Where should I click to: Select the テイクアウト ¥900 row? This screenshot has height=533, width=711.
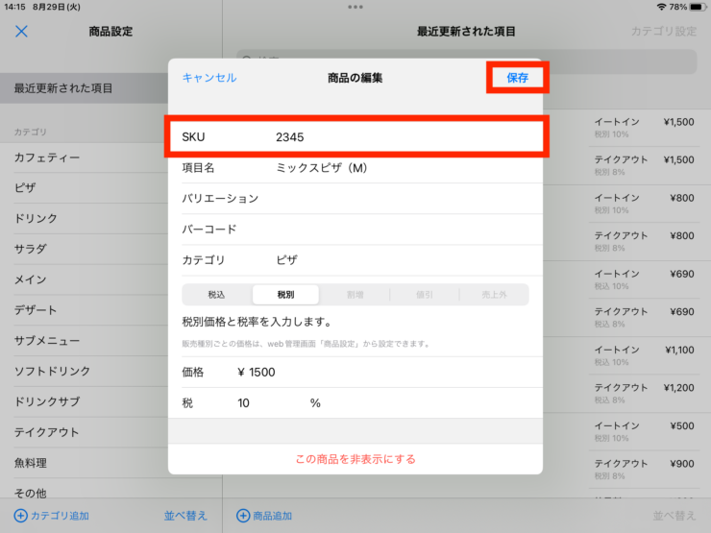[644, 470]
